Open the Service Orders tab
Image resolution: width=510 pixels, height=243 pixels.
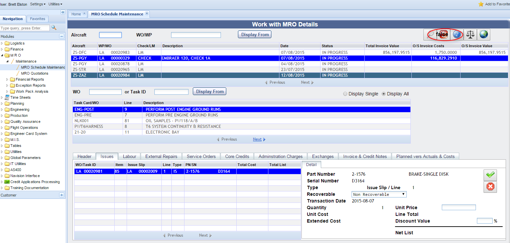201,156
